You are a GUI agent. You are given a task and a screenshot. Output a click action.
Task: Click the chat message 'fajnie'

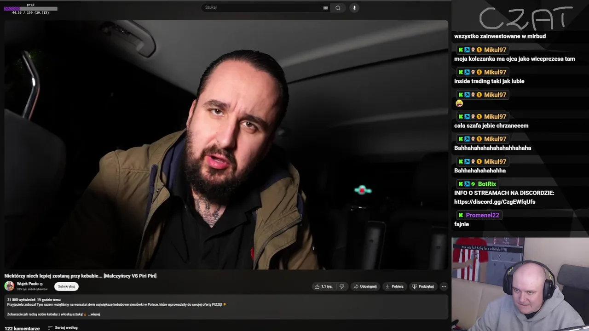(x=462, y=224)
